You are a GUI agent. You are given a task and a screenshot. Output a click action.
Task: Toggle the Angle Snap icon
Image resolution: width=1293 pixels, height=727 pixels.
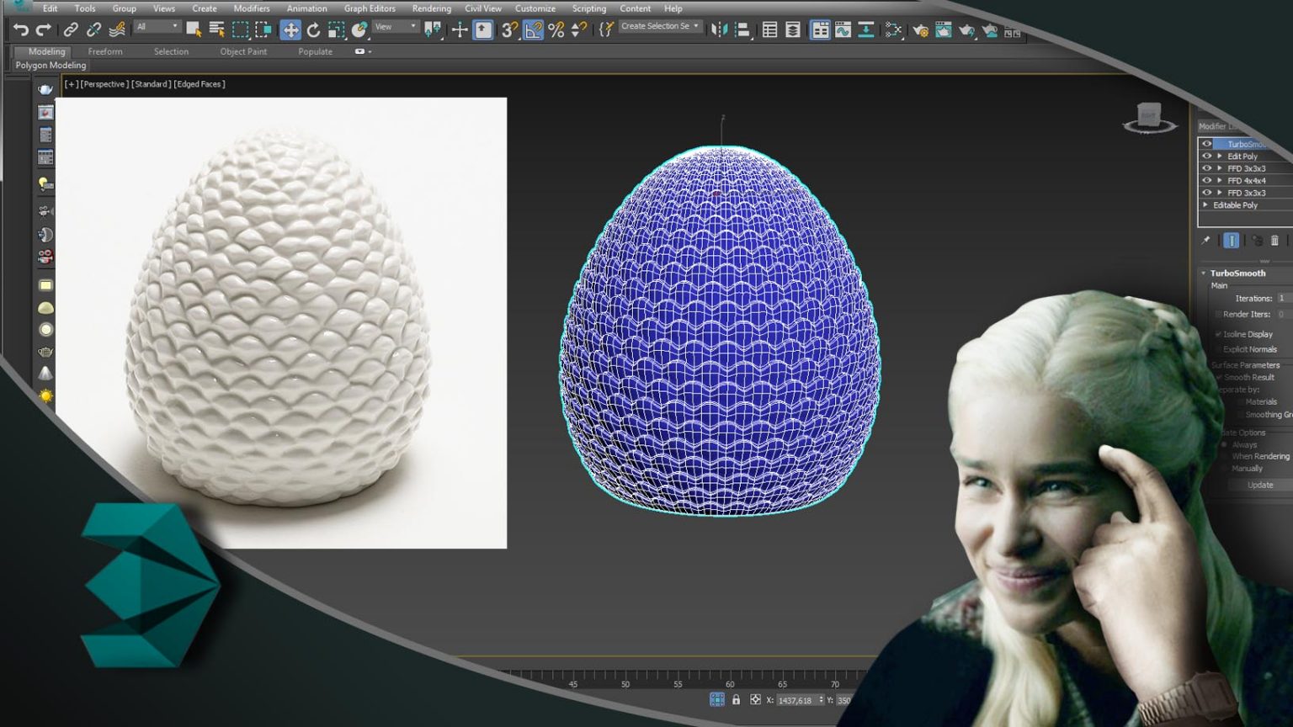coord(533,30)
